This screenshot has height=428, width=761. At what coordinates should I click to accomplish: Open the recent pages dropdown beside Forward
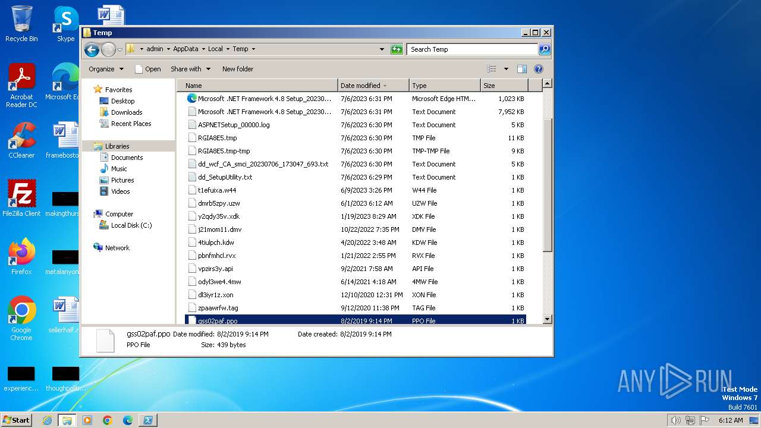[120, 49]
